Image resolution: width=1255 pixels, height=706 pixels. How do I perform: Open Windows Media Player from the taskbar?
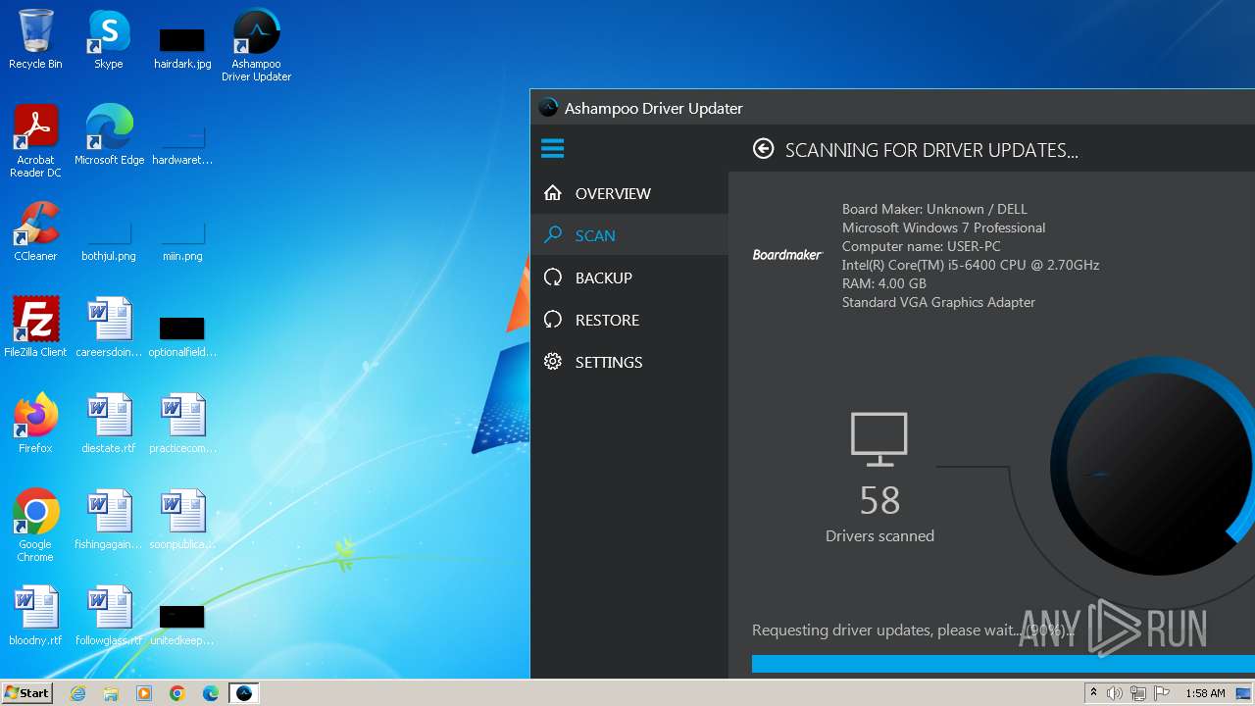(144, 693)
